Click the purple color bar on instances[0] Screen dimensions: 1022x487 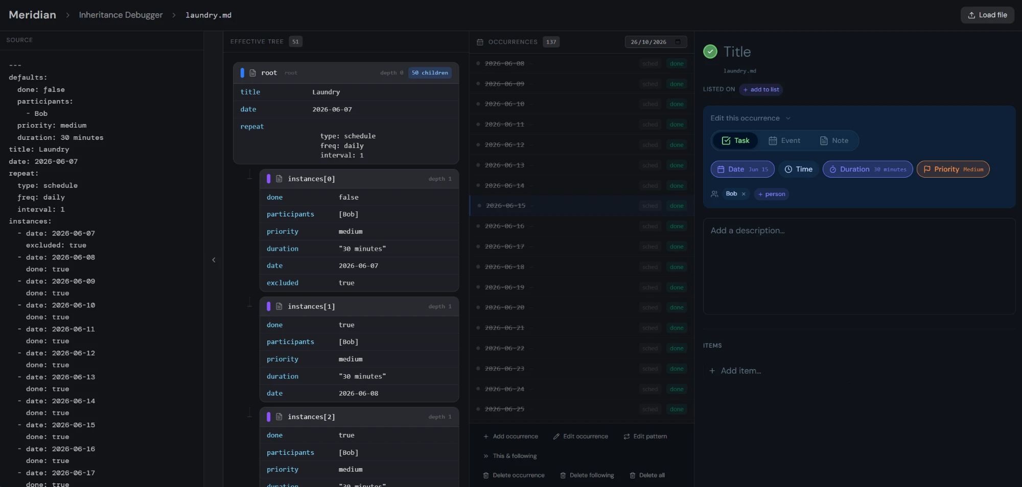pos(269,179)
